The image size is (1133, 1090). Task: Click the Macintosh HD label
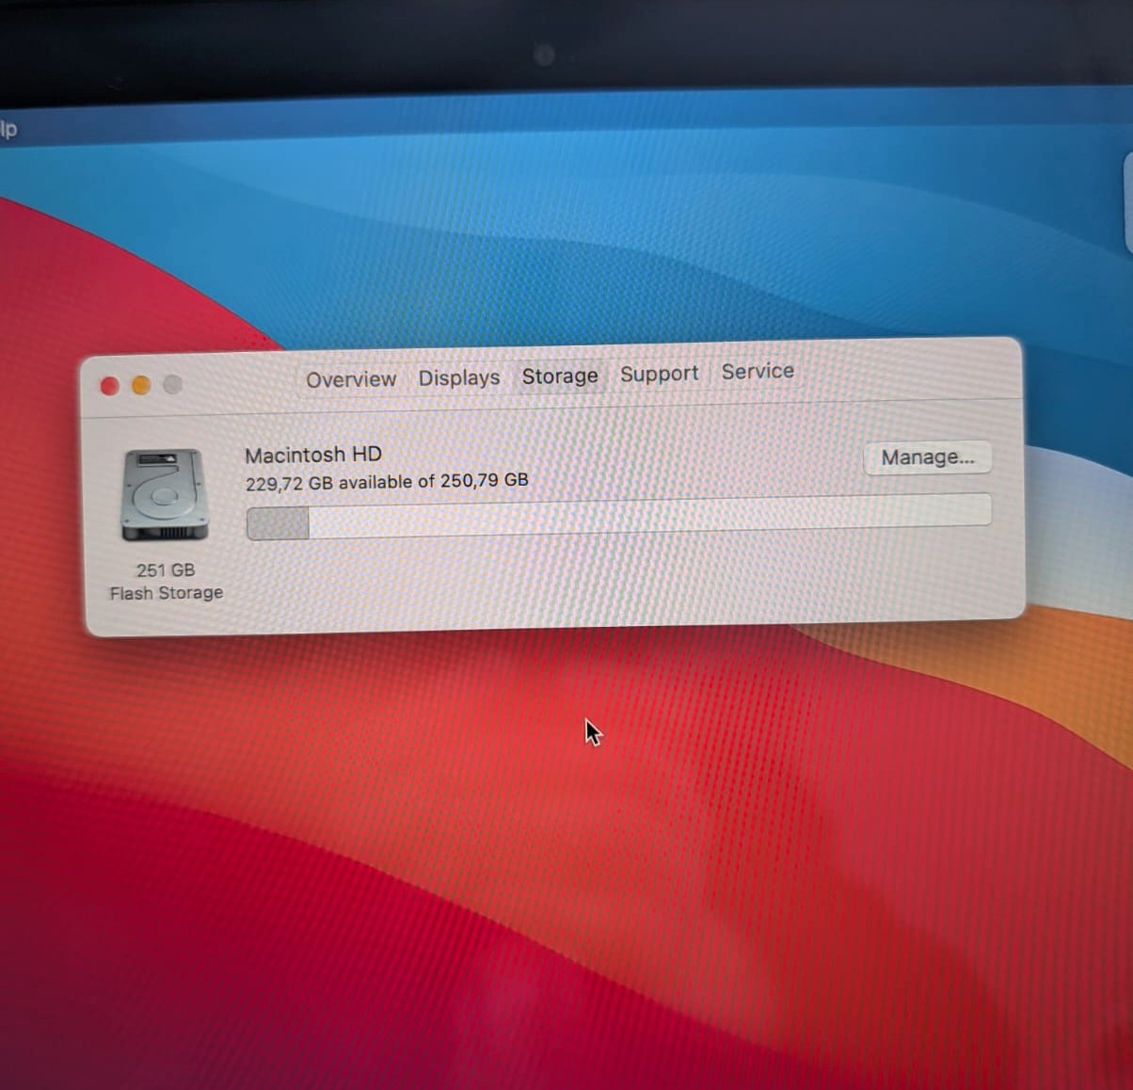(x=313, y=455)
